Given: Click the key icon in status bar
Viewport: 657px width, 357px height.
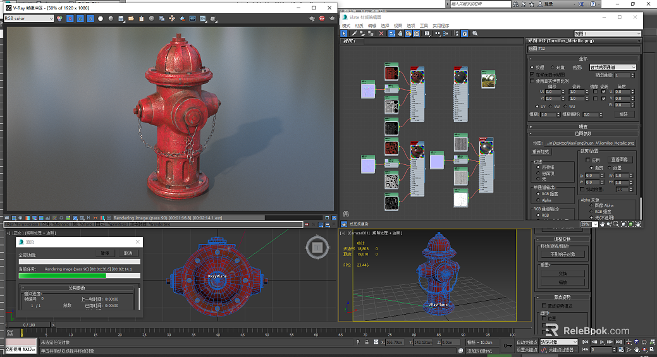Looking at the screenshot, I should [508, 345].
